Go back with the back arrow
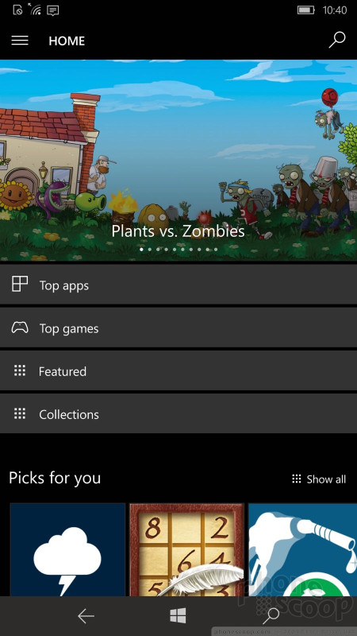 86,616
